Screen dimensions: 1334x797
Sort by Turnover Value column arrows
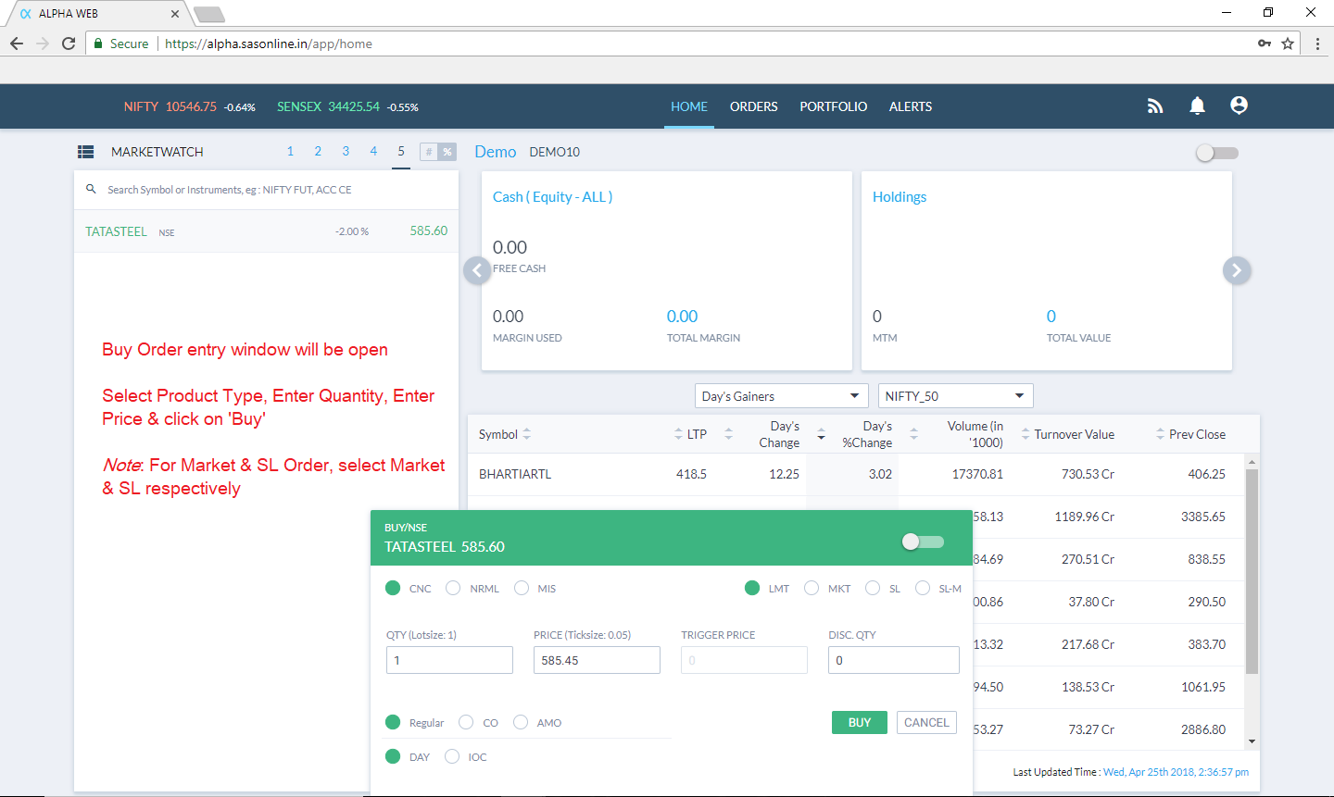coord(1026,434)
